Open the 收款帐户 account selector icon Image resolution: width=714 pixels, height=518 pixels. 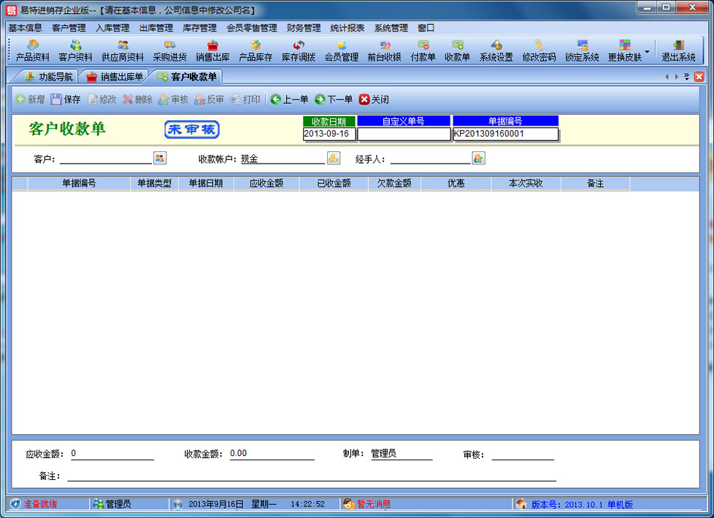334,158
